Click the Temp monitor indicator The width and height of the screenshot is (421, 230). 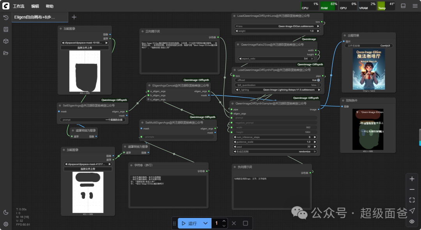(386, 6)
